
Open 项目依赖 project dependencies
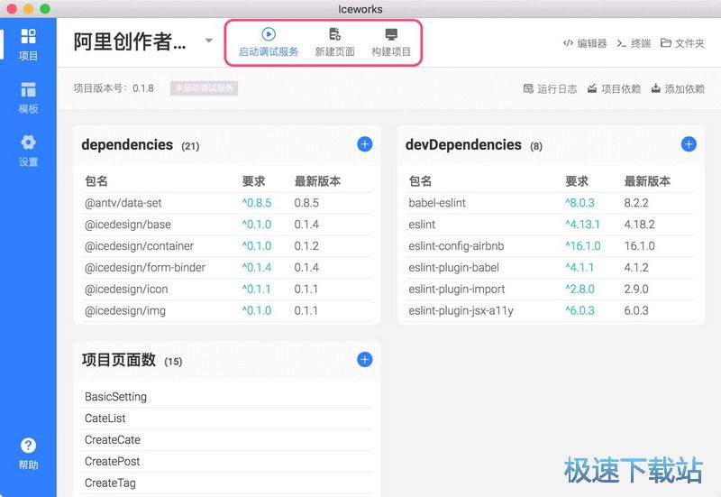[x=614, y=89]
